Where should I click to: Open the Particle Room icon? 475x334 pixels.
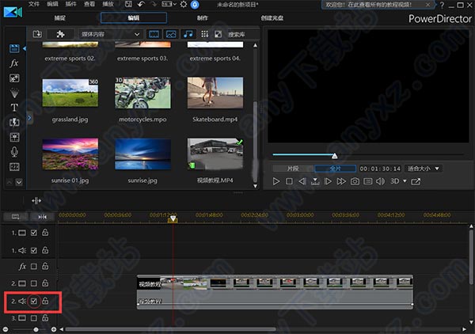click(x=14, y=93)
